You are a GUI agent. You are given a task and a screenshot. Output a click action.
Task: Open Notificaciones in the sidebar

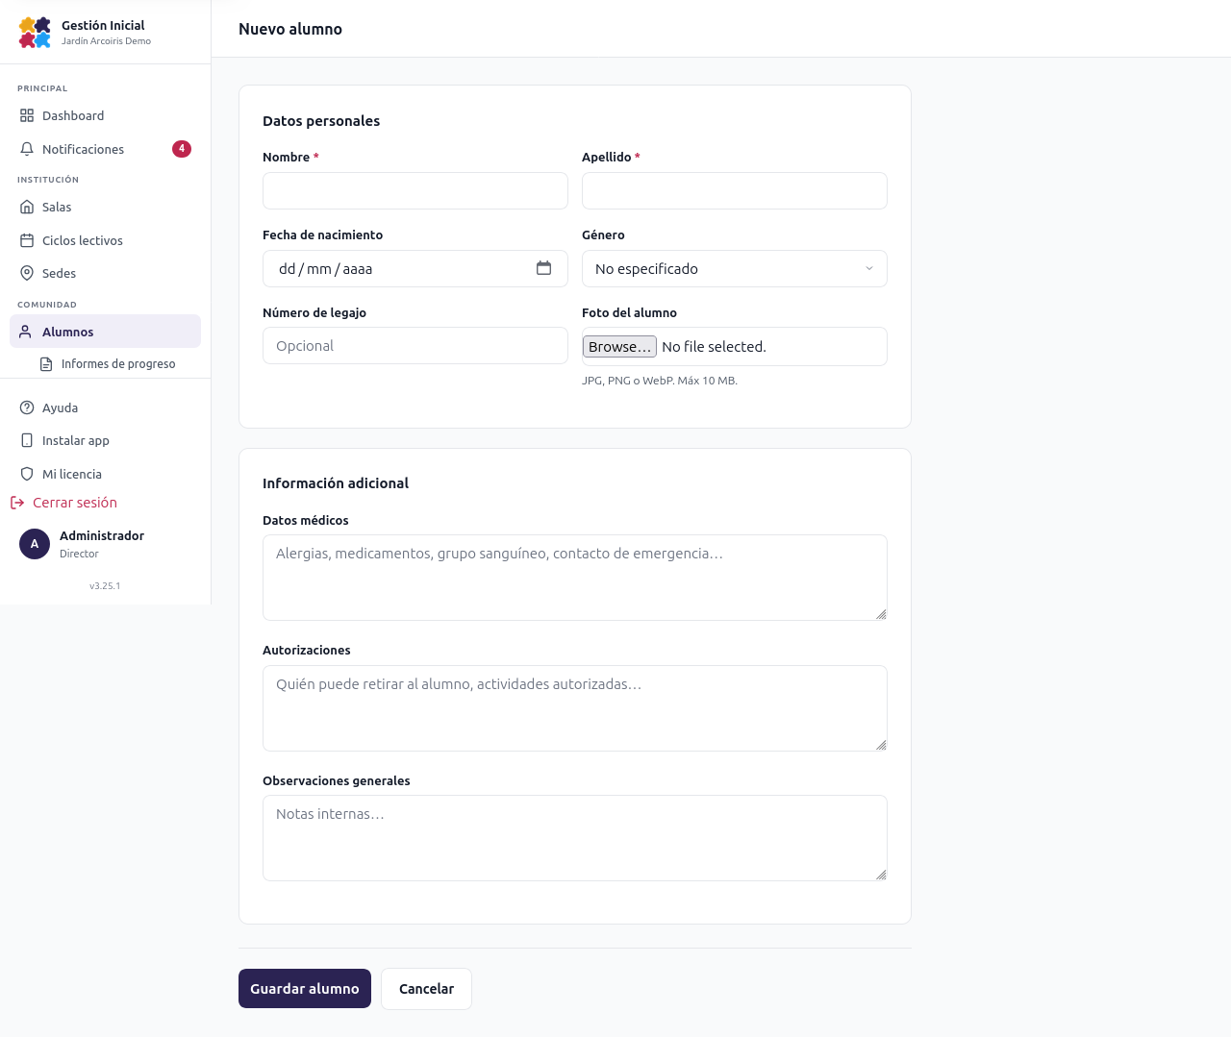[x=105, y=149]
